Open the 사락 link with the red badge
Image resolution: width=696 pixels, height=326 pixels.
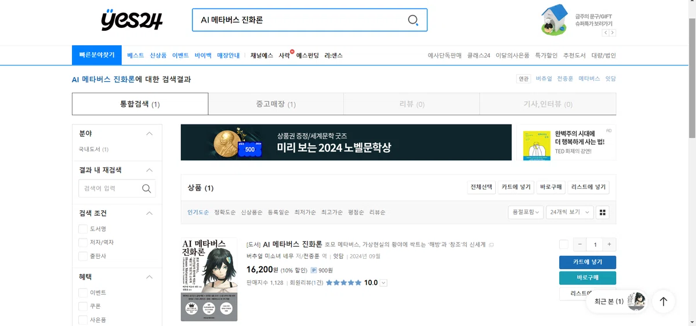tap(285, 56)
